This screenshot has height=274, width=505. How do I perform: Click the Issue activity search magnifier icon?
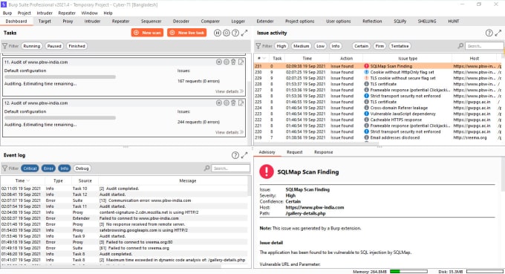click(x=461, y=46)
